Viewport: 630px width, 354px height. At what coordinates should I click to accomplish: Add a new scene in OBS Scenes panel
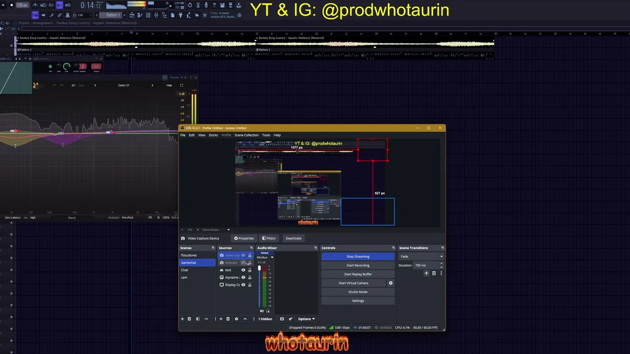pyautogui.click(x=182, y=319)
